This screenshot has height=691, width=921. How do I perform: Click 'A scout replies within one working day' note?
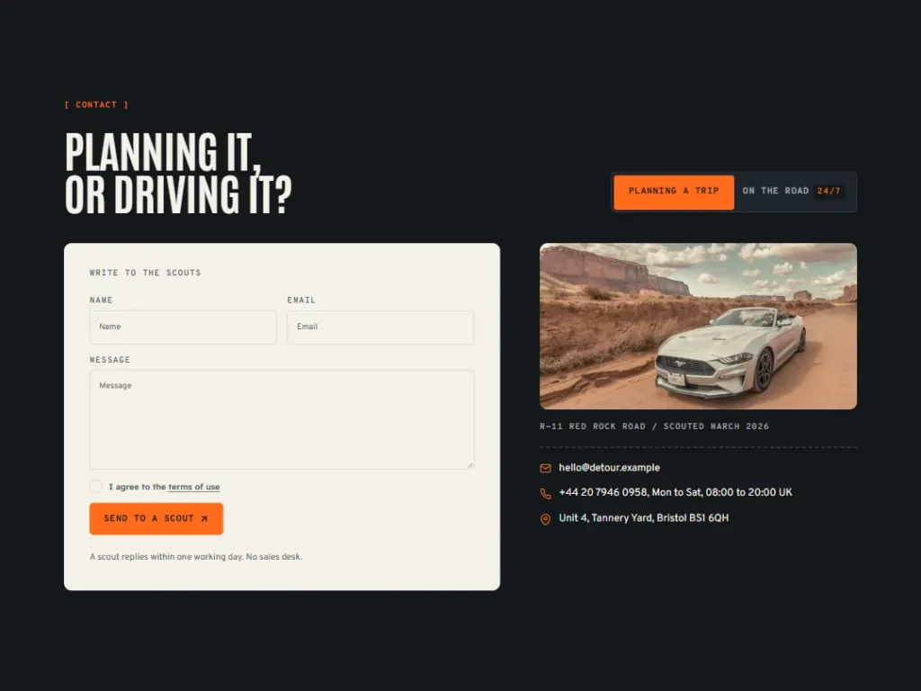[x=196, y=556]
